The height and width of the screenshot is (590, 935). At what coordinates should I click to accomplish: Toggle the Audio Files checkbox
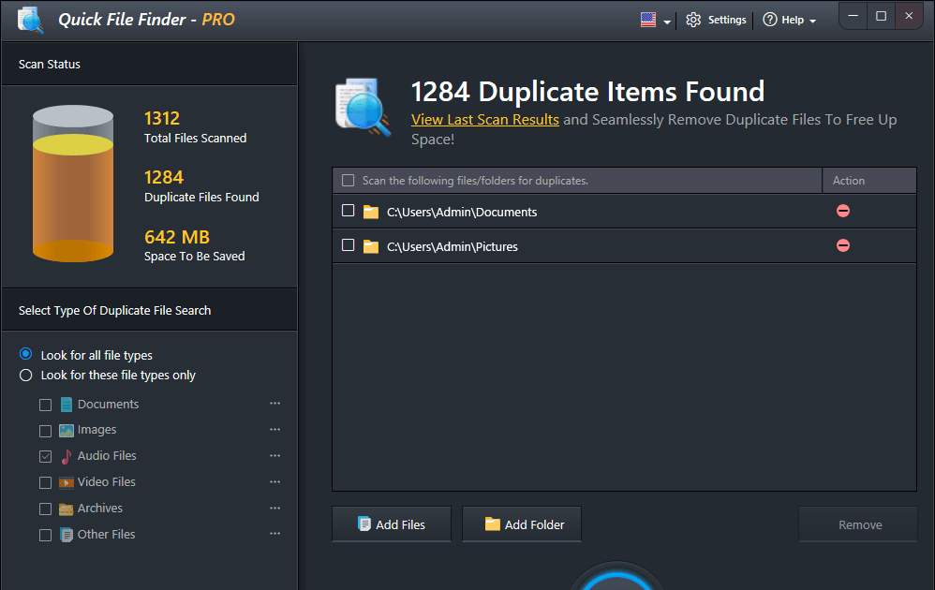click(x=45, y=457)
